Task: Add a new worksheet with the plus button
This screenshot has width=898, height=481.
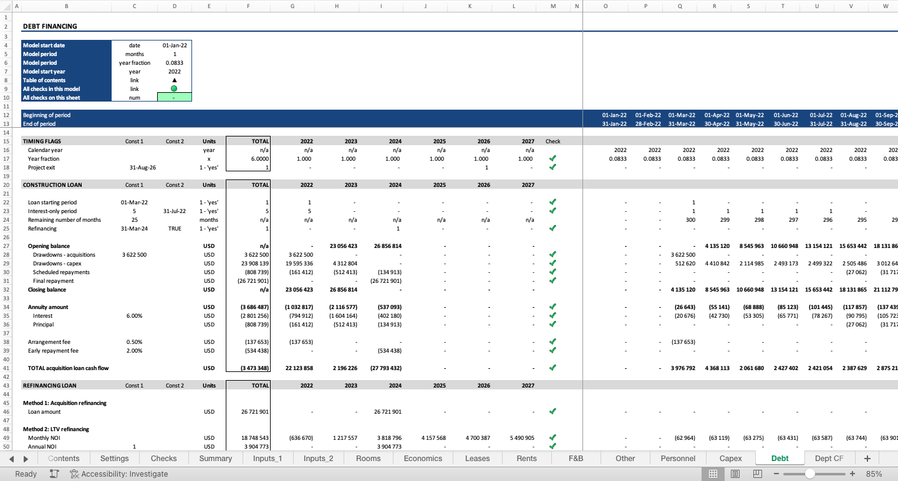Action: point(867,458)
